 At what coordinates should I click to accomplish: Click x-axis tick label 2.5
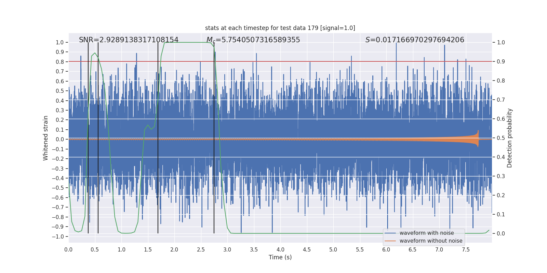coord(201,250)
